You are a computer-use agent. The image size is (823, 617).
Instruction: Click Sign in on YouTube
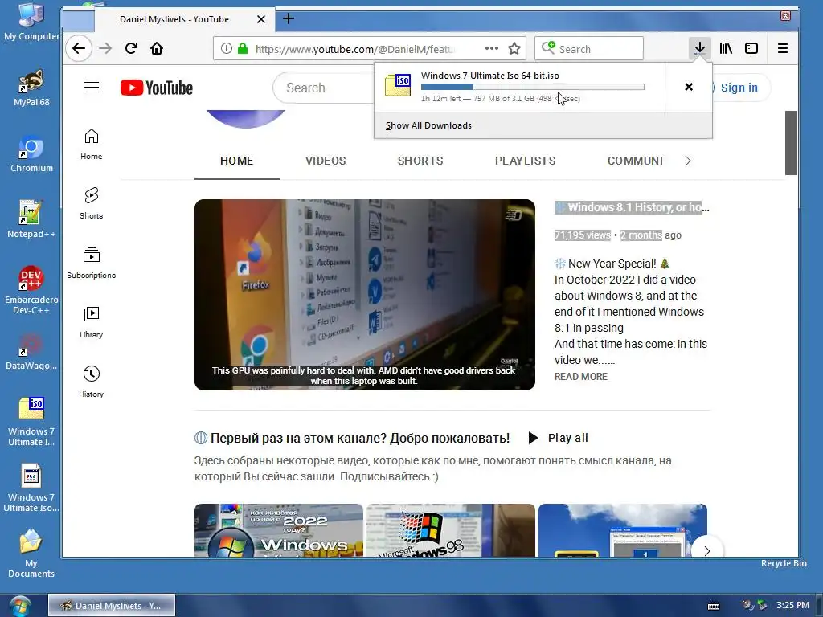739,88
